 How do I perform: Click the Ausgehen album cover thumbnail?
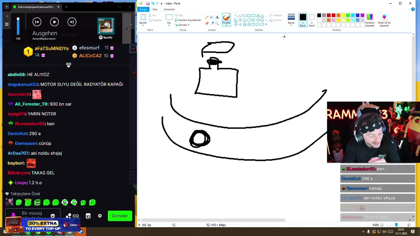pyautogui.click(x=106, y=26)
